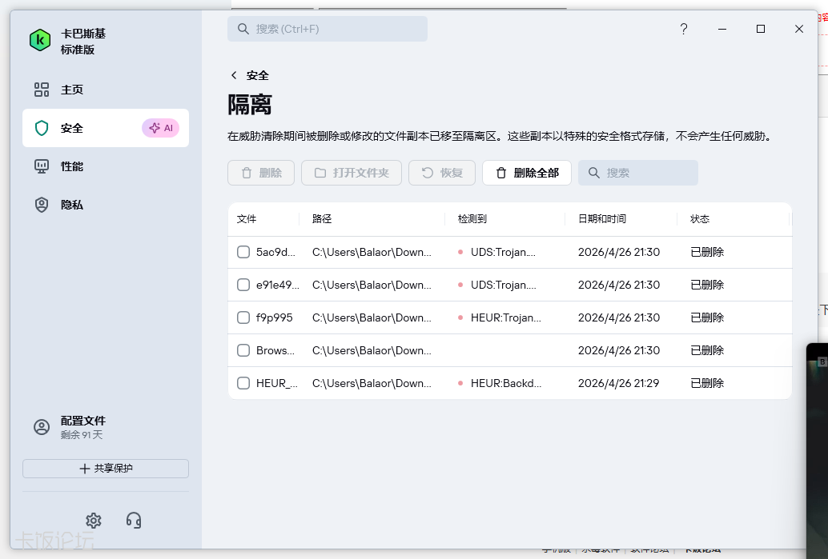828x559 pixels.
Task: Focus the quarantine list 搜索 field
Action: (x=638, y=173)
